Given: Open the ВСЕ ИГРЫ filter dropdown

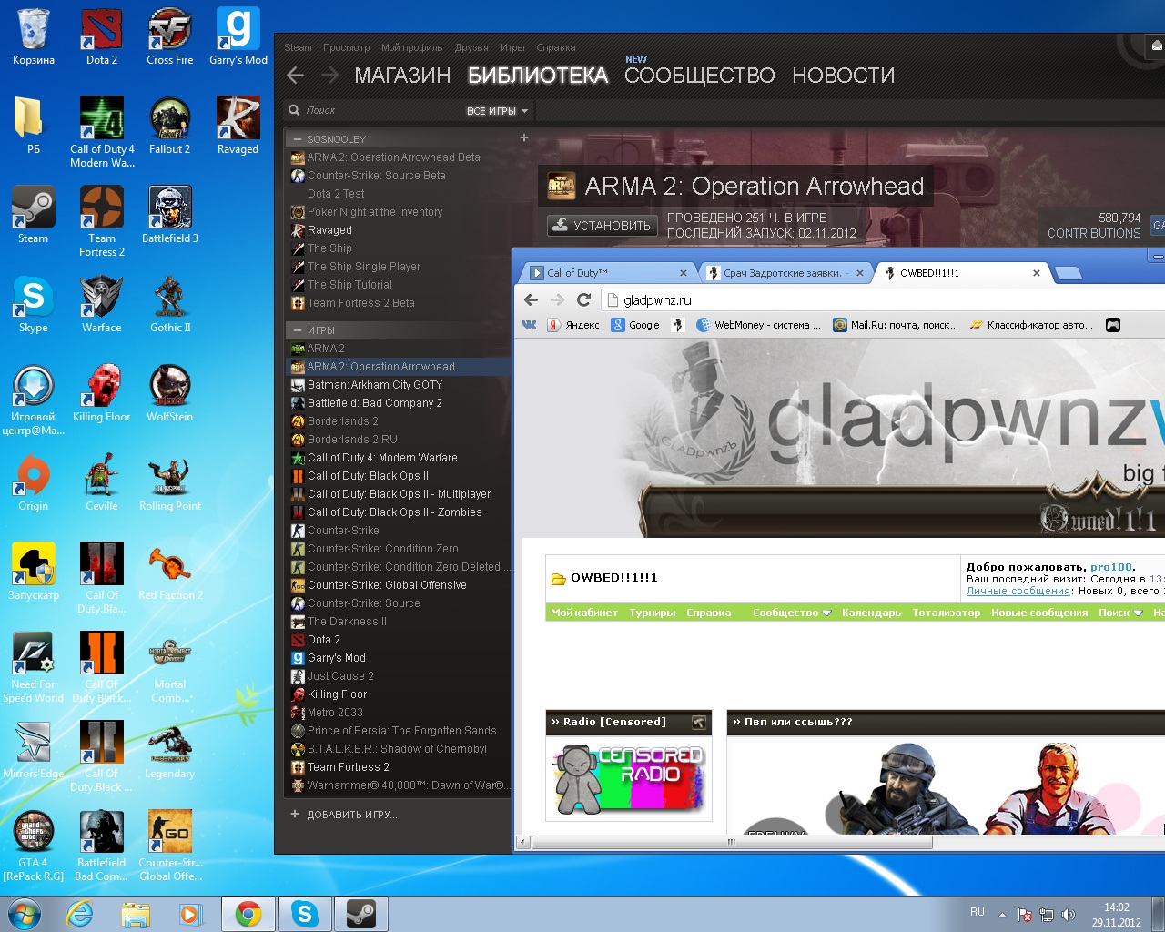Looking at the screenshot, I should [x=497, y=111].
